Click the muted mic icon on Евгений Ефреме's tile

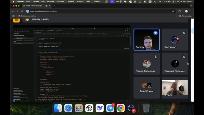point(184,57)
